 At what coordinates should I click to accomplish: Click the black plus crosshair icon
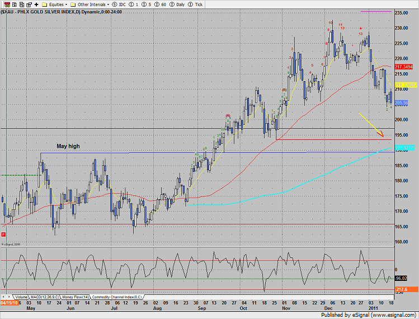click(x=36, y=4)
